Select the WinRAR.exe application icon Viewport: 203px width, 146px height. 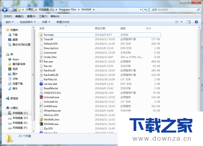pos(41,124)
